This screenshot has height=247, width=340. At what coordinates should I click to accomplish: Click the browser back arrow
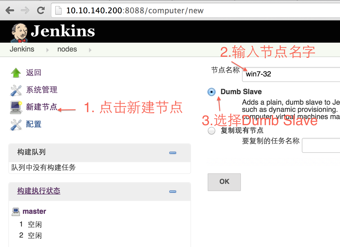[10, 11]
